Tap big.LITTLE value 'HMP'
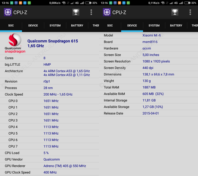The image size is (198, 176). pos(47,64)
